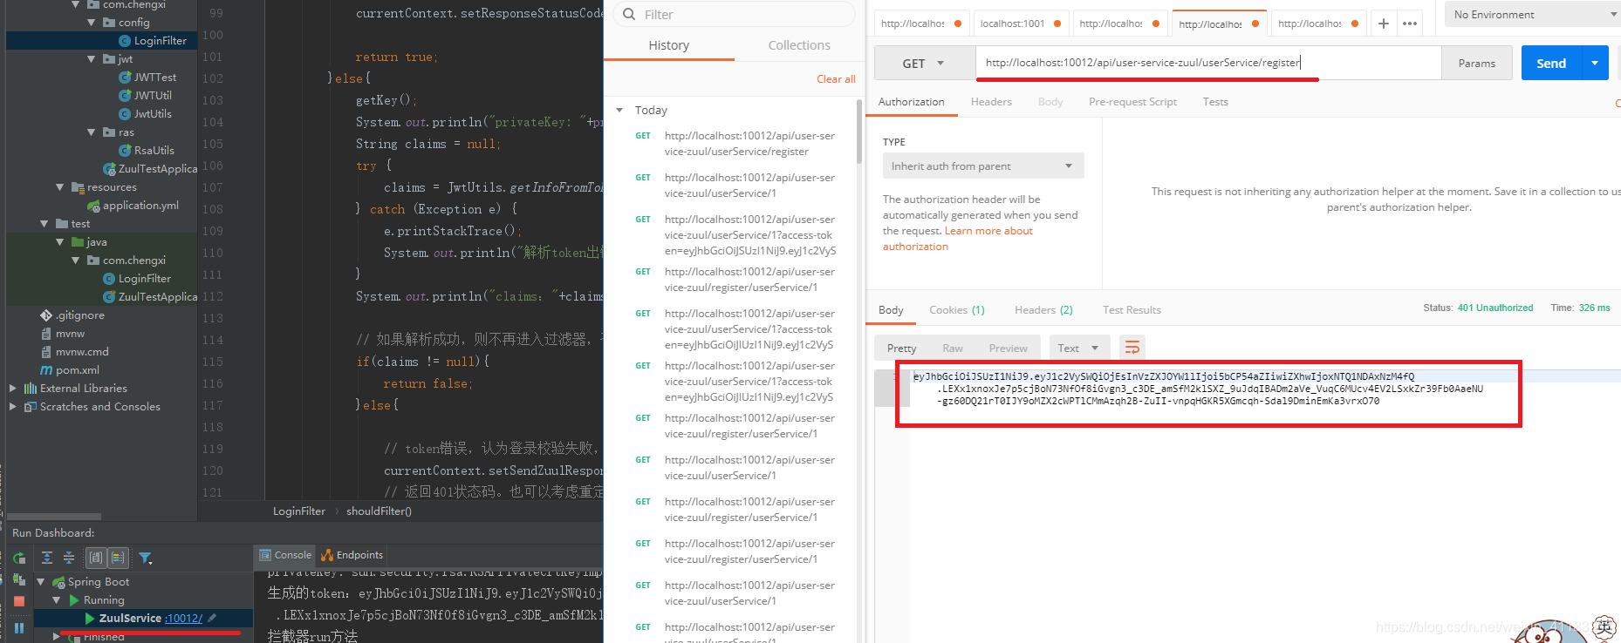Click the Params button
Viewport: 1621px width, 643px height.
(x=1476, y=64)
